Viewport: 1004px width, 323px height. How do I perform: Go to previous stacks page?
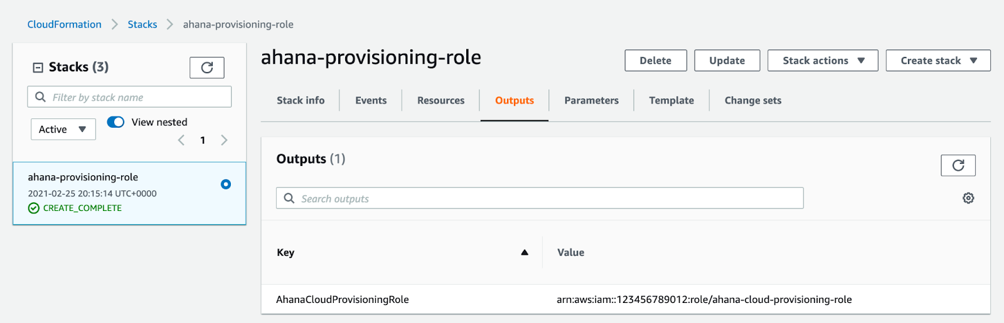tap(181, 140)
